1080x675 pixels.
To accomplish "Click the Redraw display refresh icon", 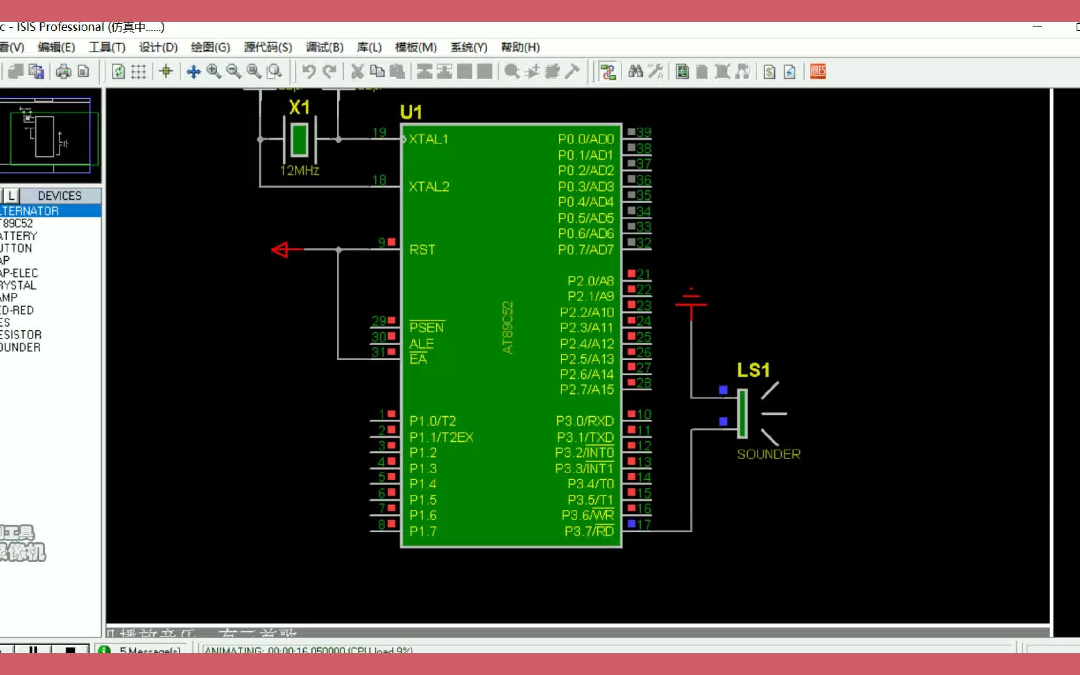I will [x=118, y=72].
